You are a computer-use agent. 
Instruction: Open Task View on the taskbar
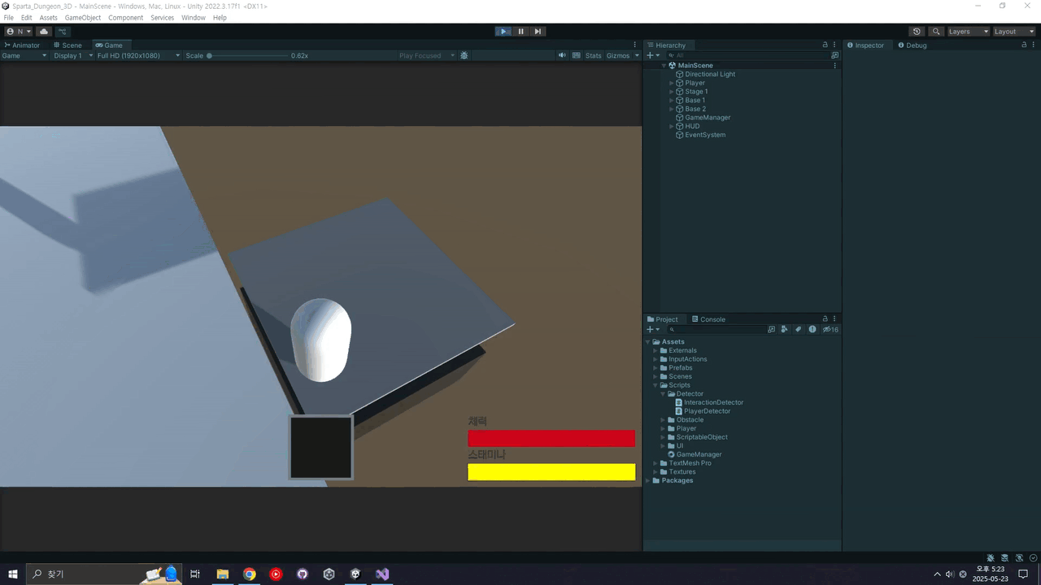pos(195,574)
